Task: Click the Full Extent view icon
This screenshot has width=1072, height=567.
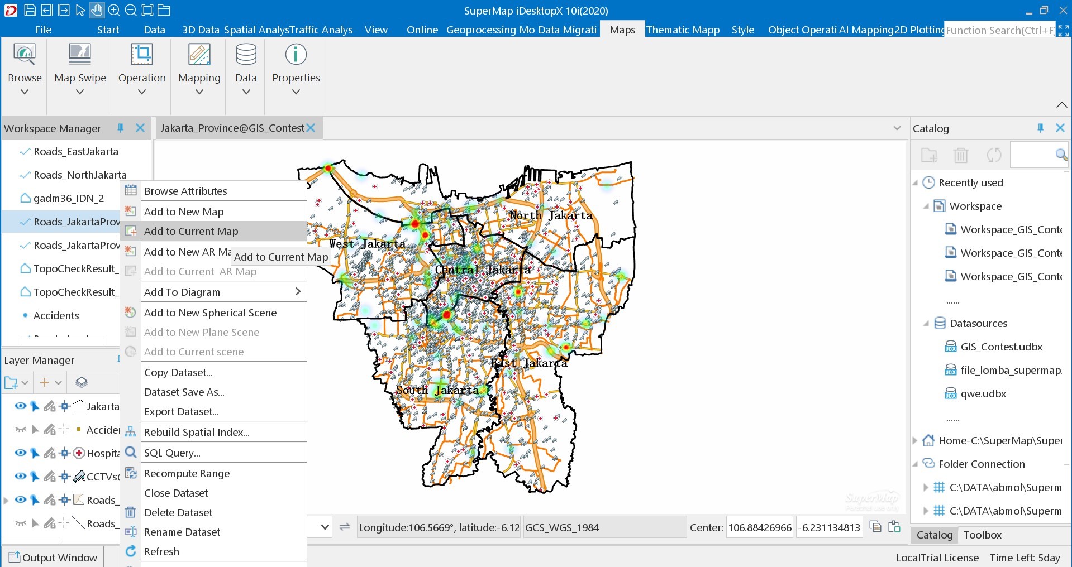Action: pyautogui.click(x=147, y=10)
